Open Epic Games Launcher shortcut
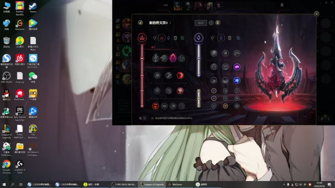The width and height of the screenshot is (335, 188). click(20, 114)
